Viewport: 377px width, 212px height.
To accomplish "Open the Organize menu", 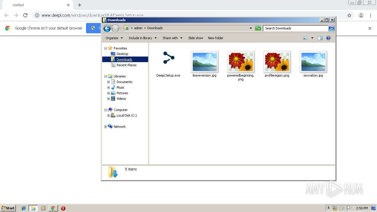I will 114,38.
